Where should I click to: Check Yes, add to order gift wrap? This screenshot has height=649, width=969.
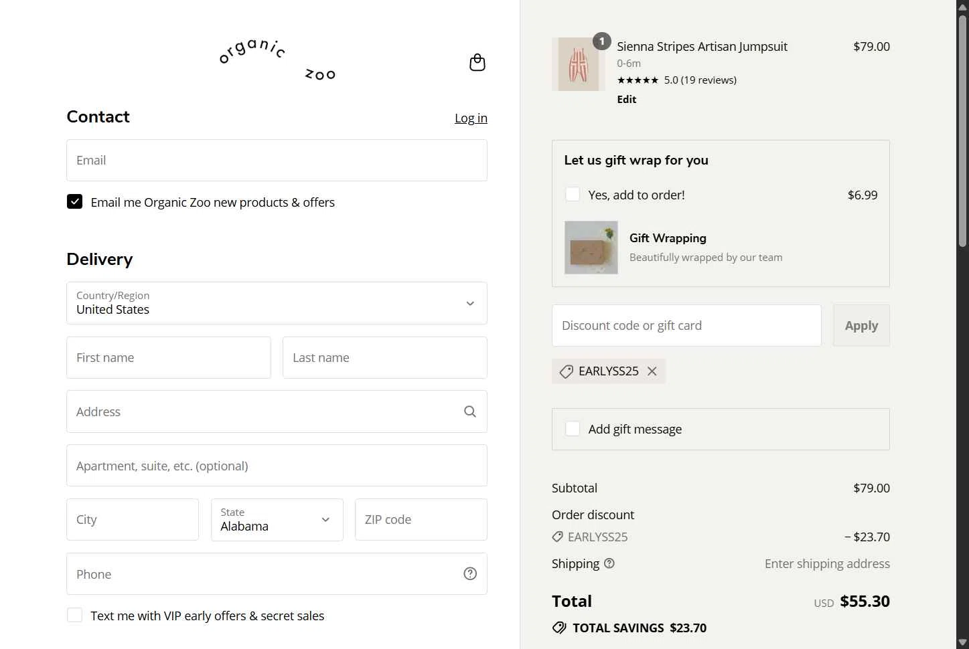coord(573,194)
